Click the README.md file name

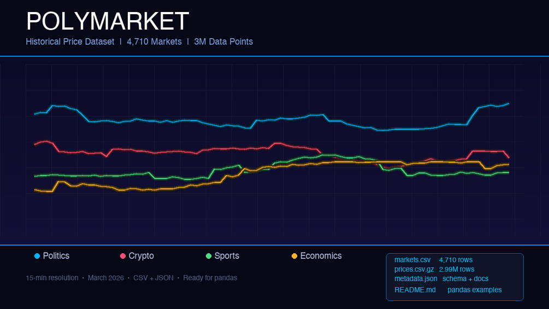(415, 290)
